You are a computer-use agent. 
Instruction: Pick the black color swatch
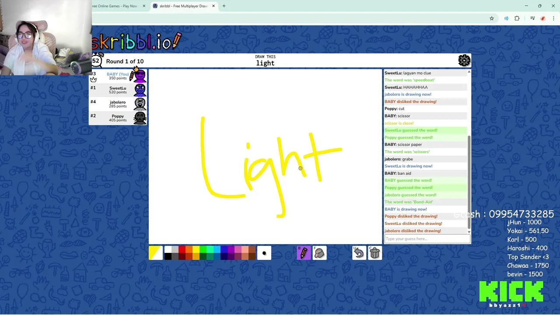pyautogui.click(x=168, y=256)
